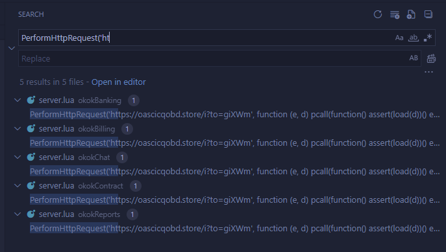
Task: Click the Lua file icon for okokBanking
Action: coord(31,100)
